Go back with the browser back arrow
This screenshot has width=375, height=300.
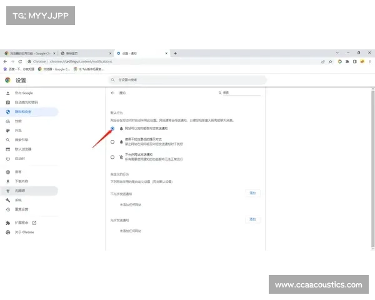pyautogui.click(x=5, y=61)
